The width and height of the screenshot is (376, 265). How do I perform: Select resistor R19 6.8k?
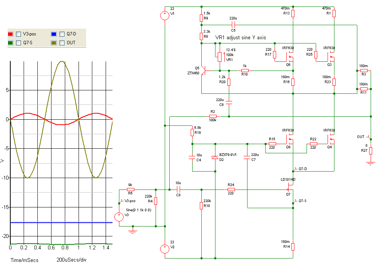(x=192, y=132)
